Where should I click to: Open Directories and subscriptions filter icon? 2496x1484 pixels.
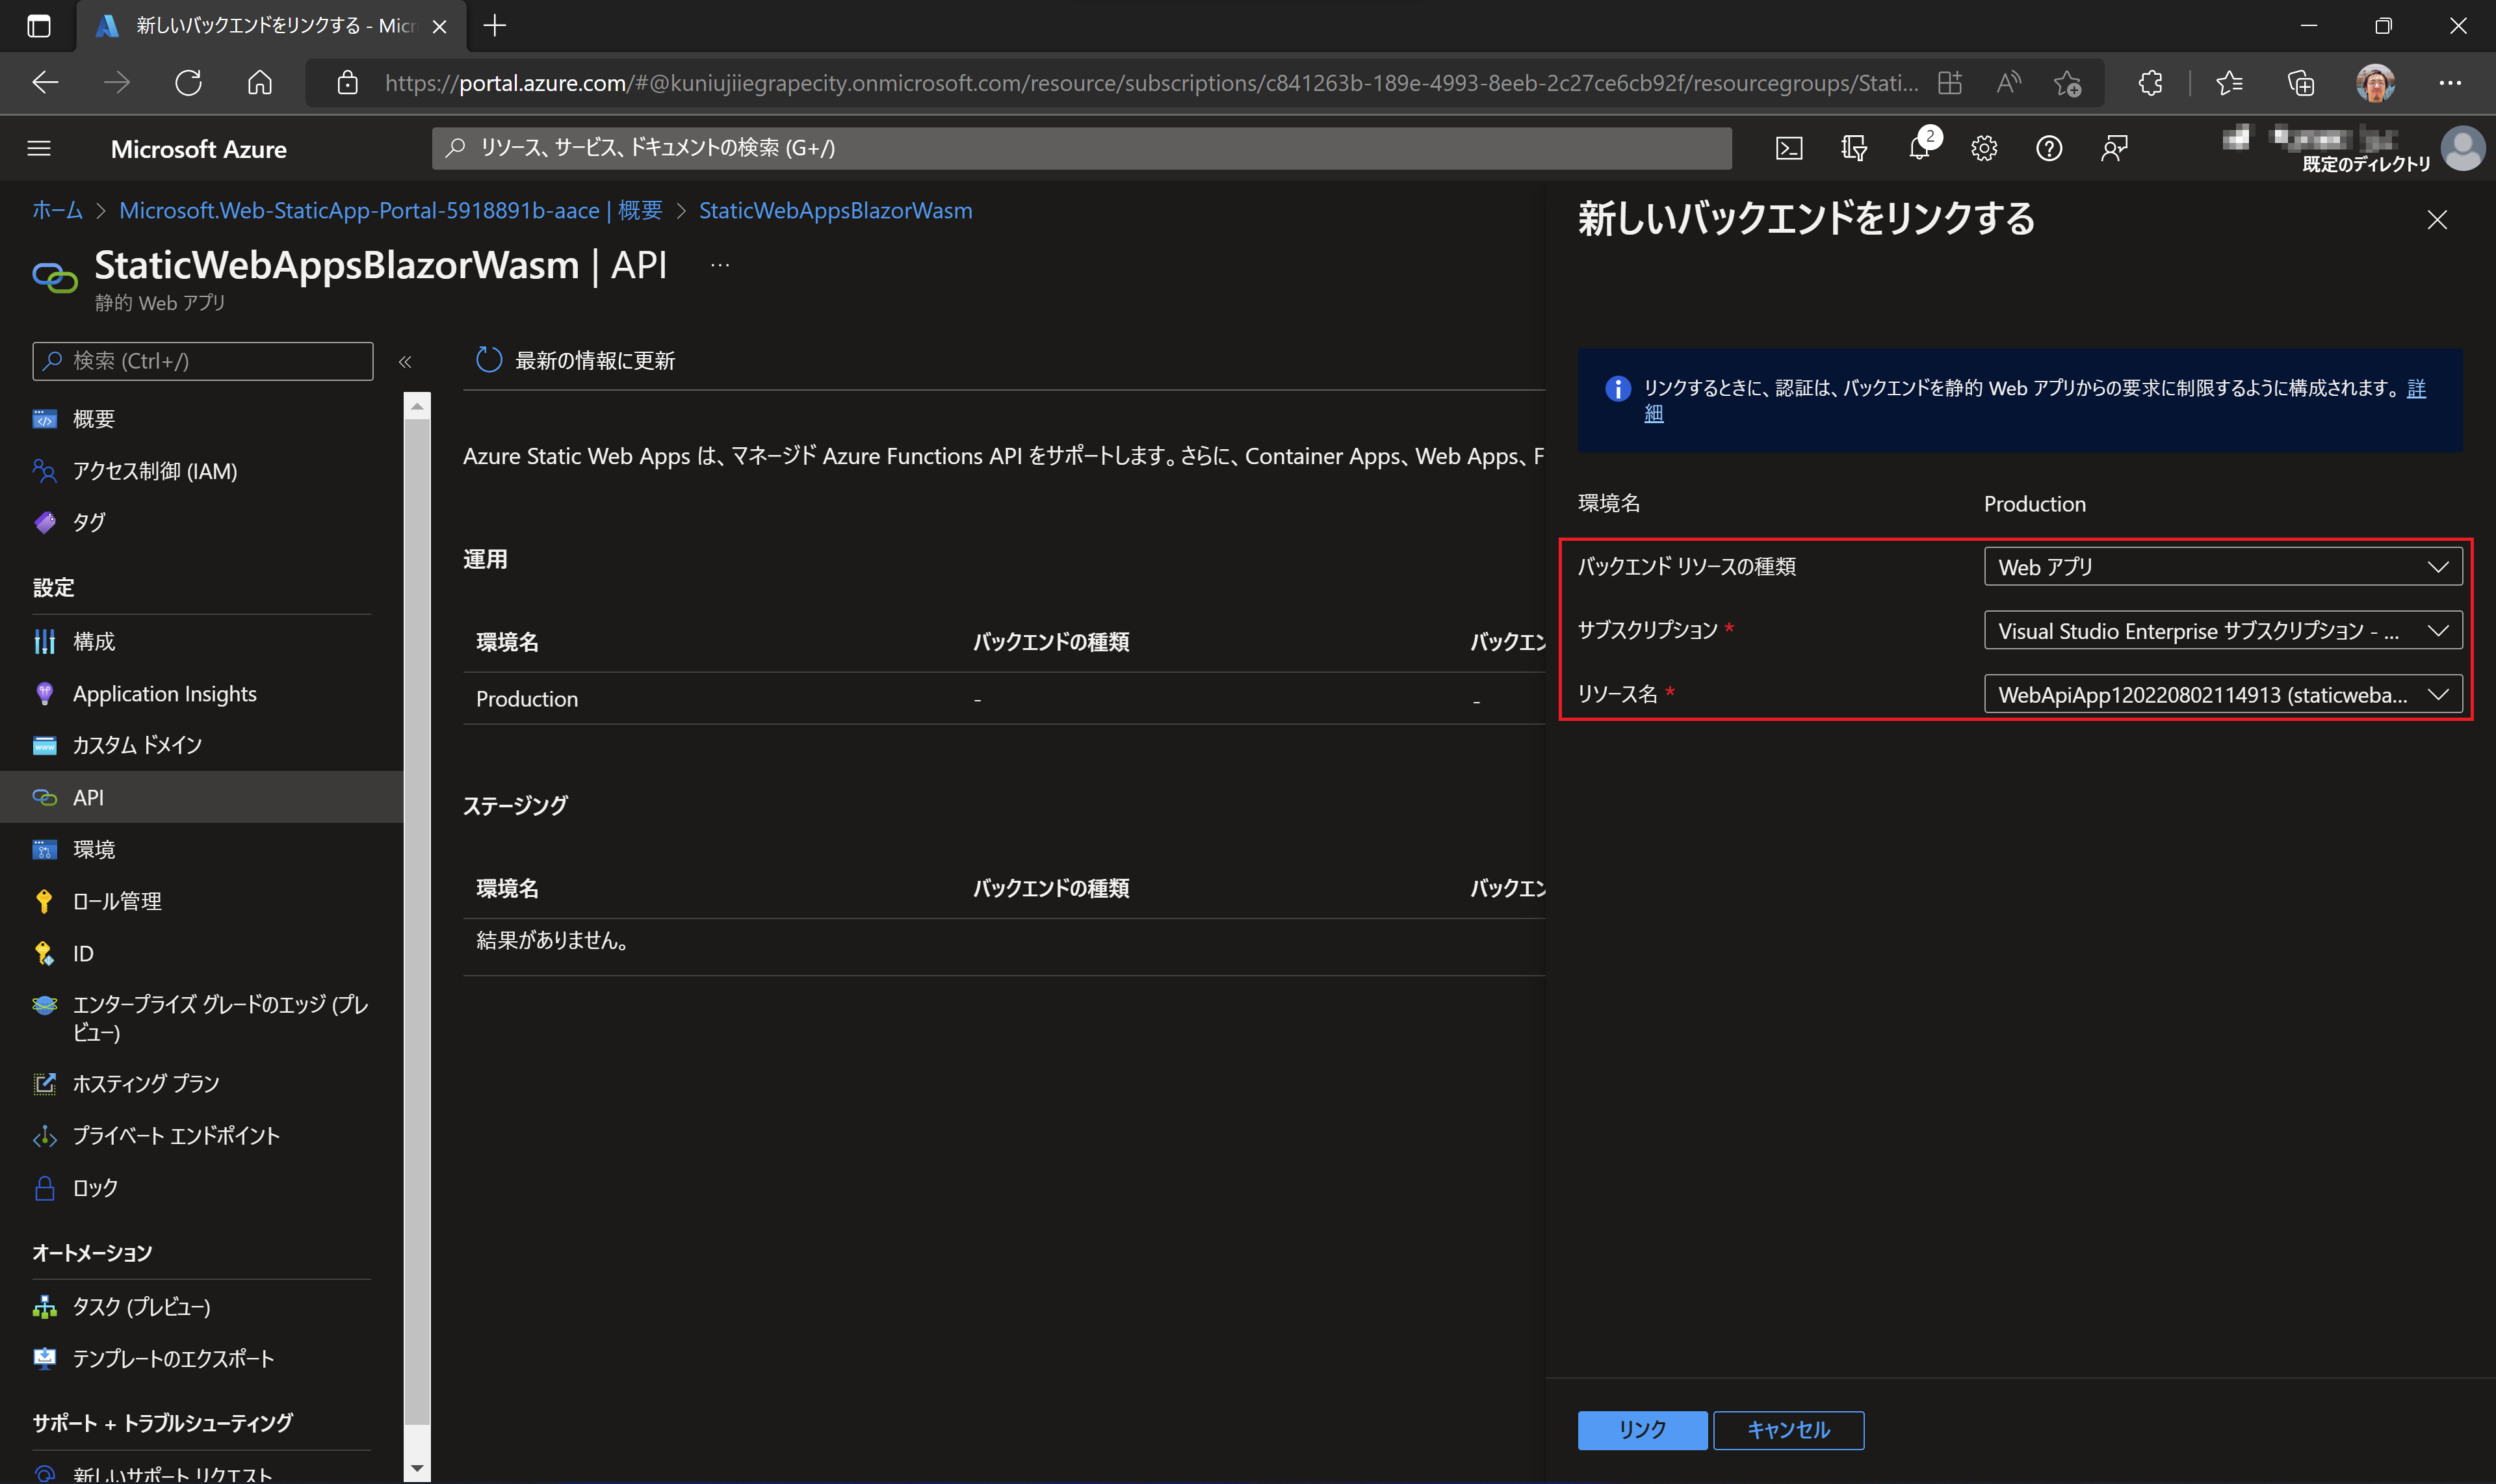pos(1853,149)
